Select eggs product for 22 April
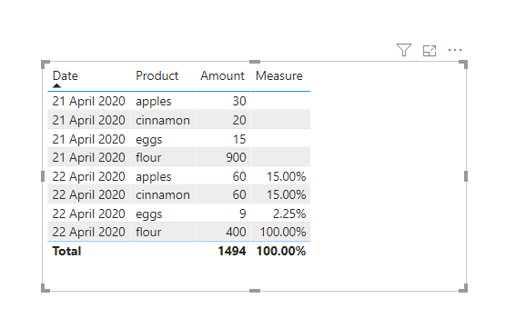This screenshot has width=526, height=328. pyautogui.click(x=149, y=214)
